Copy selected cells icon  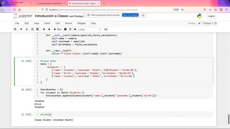[32, 29]
